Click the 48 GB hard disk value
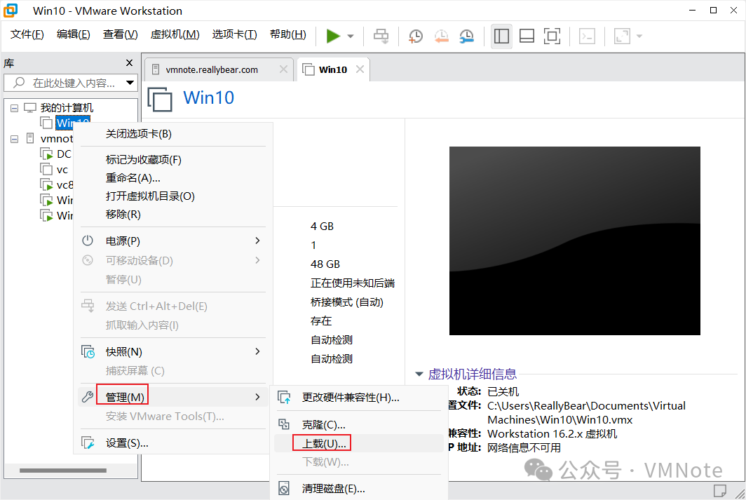This screenshot has width=746, height=500. point(325,264)
